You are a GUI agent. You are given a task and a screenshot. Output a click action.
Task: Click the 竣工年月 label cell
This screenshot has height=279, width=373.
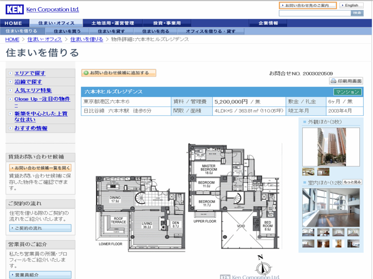coord(306,111)
